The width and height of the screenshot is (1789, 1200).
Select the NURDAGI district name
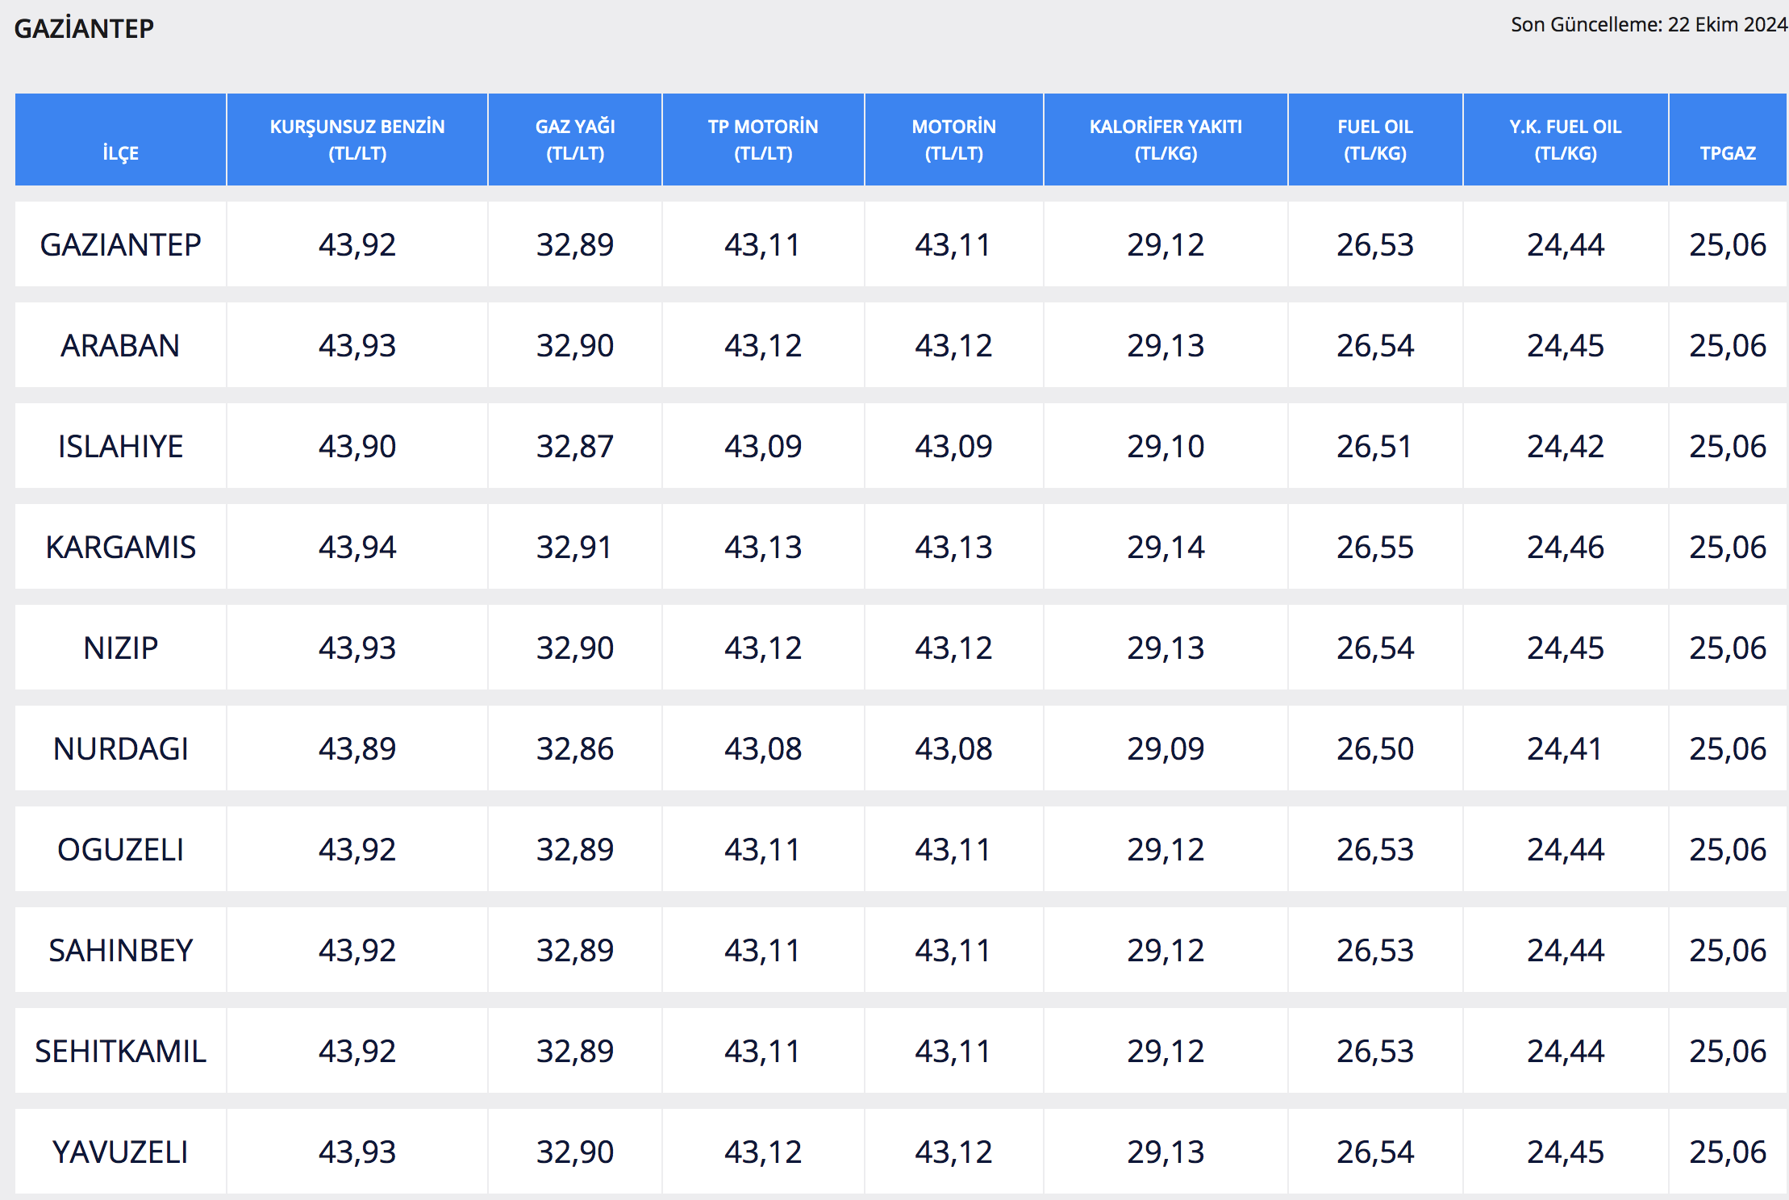(x=120, y=748)
